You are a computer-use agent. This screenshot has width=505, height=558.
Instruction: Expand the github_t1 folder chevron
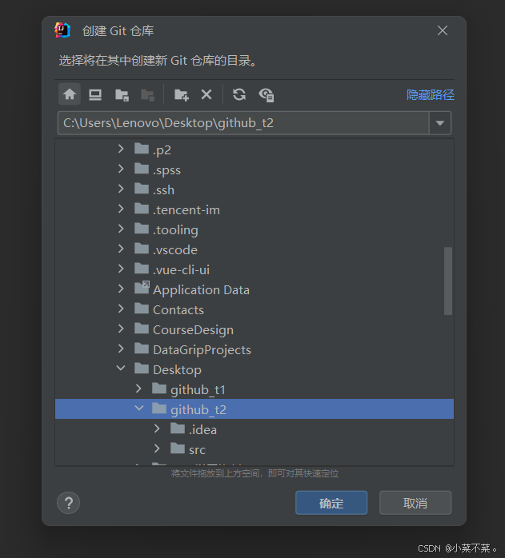pyautogui.click(x=138, y=389)
